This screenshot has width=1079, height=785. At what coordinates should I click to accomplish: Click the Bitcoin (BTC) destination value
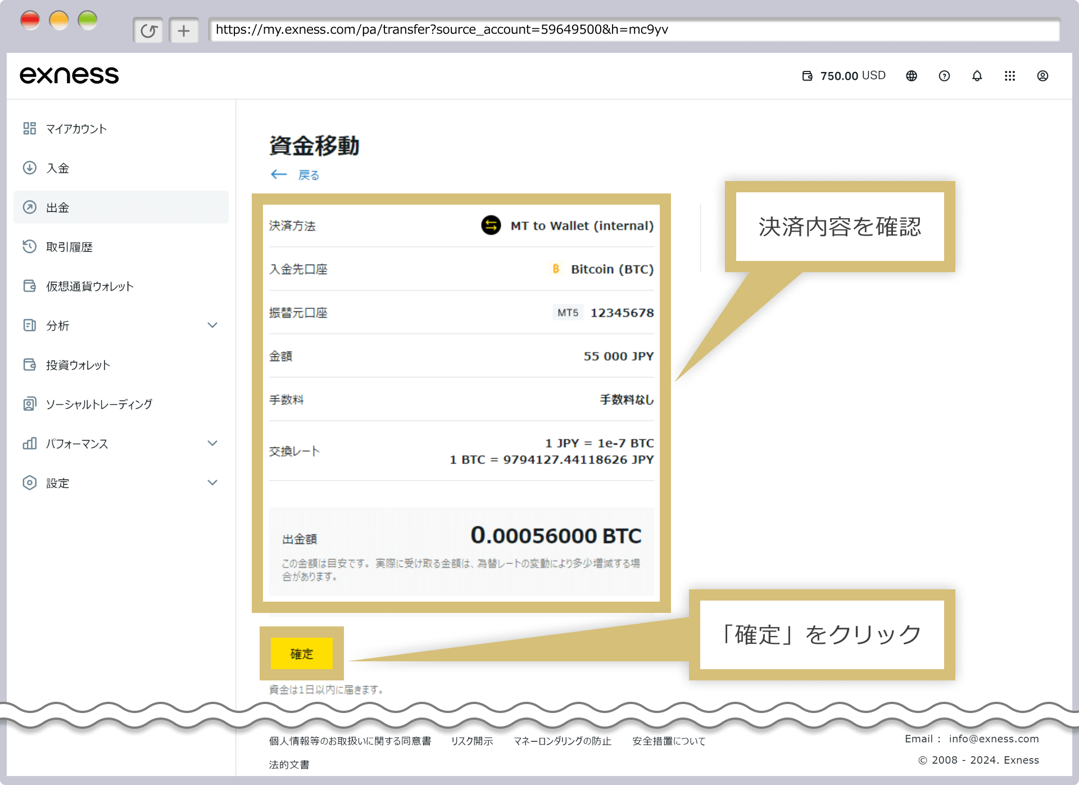613,269
